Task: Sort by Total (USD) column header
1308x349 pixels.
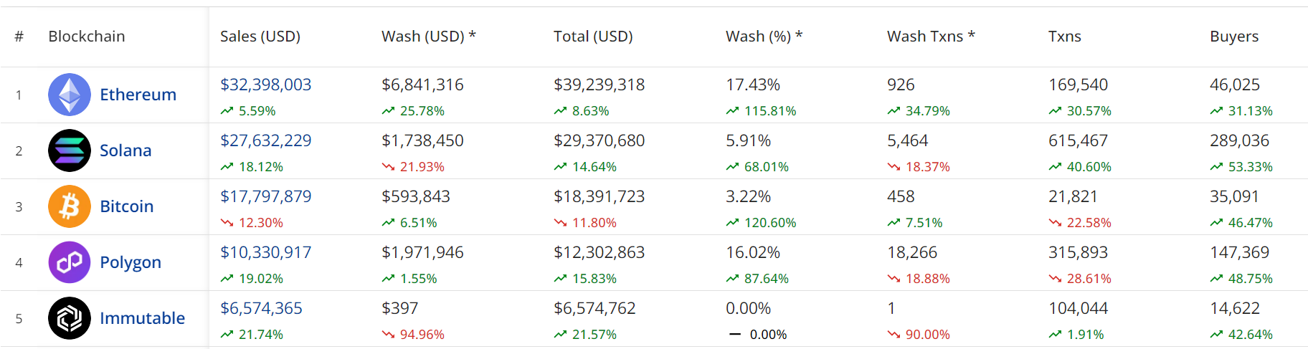Action: point(593,37)
